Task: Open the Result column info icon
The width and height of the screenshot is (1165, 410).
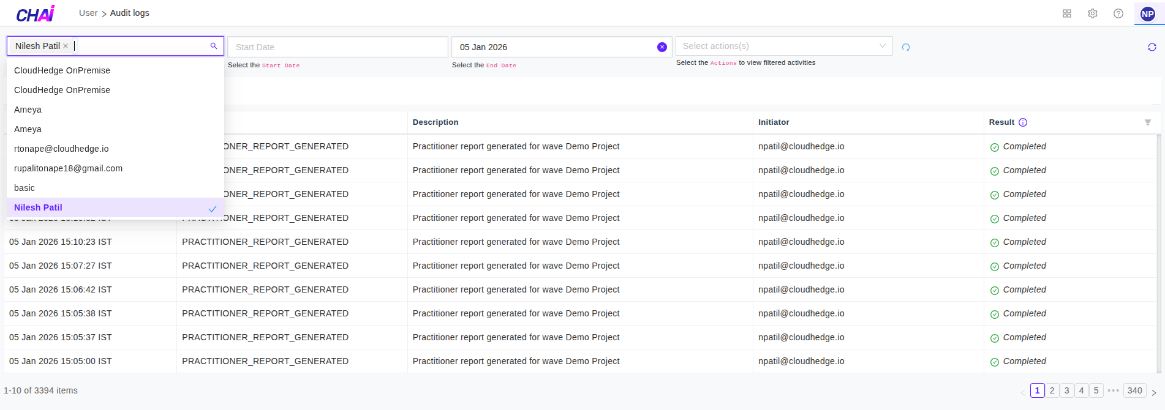Action: point(1023,122)
